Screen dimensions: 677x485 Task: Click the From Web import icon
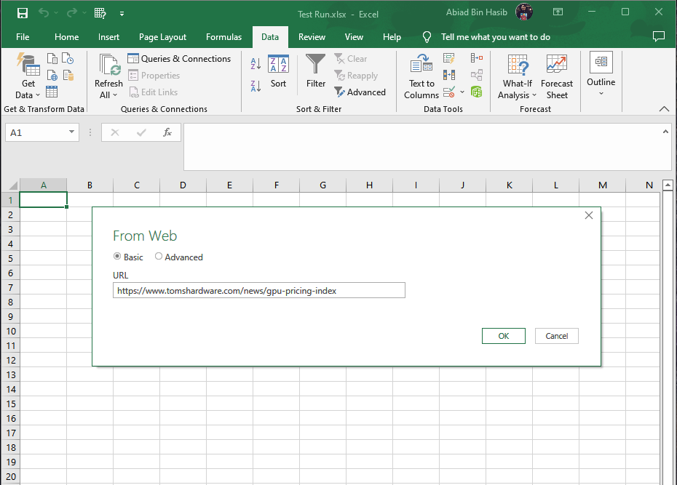(x=52, y=76)
